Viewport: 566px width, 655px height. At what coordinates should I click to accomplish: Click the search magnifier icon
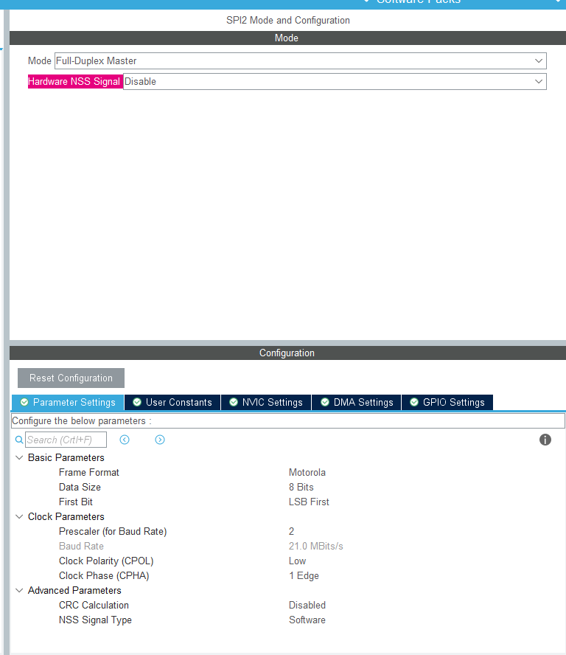(x=18, y=440)
